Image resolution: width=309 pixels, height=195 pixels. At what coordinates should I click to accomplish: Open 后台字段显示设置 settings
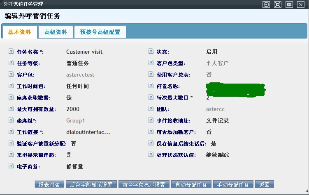pos(91,185)
